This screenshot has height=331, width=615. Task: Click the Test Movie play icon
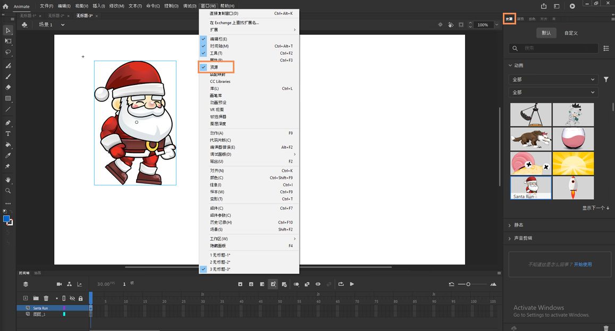(x=572, y=6)
